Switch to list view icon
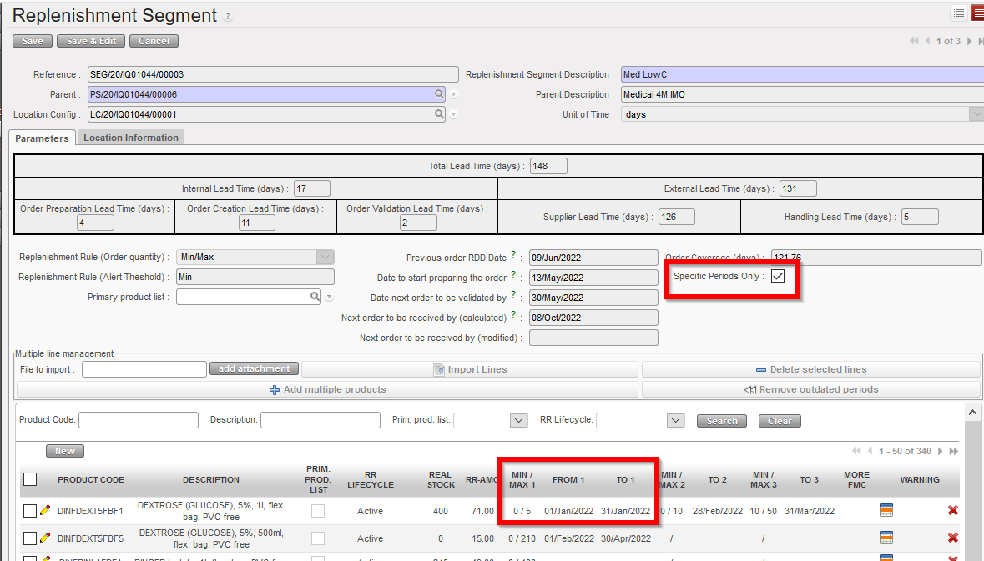Screen dimensions: 984x561 point(959,13)
